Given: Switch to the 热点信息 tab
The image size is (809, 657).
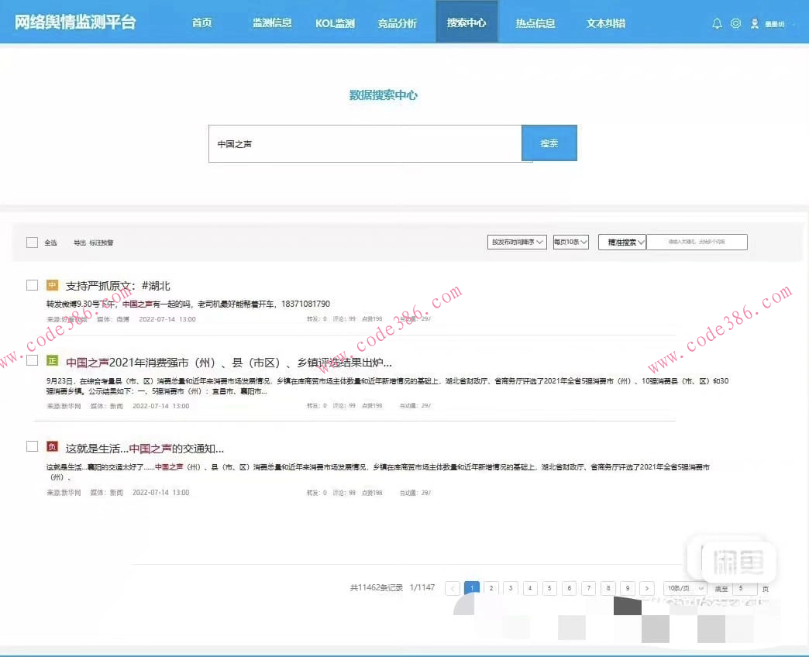Looking at the screenshot, I should click(x=535, y=23).
